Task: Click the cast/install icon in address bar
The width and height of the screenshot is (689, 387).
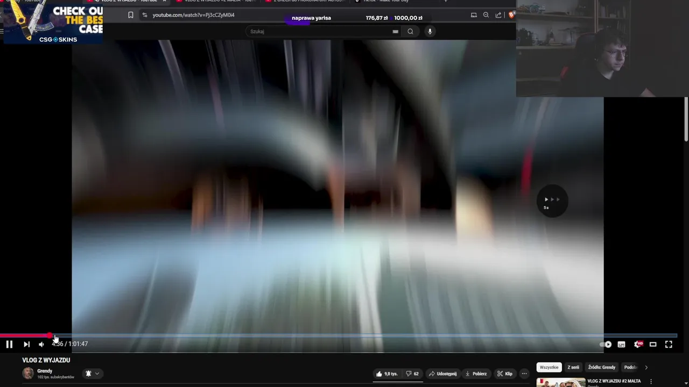Action: tap(474, 15)
